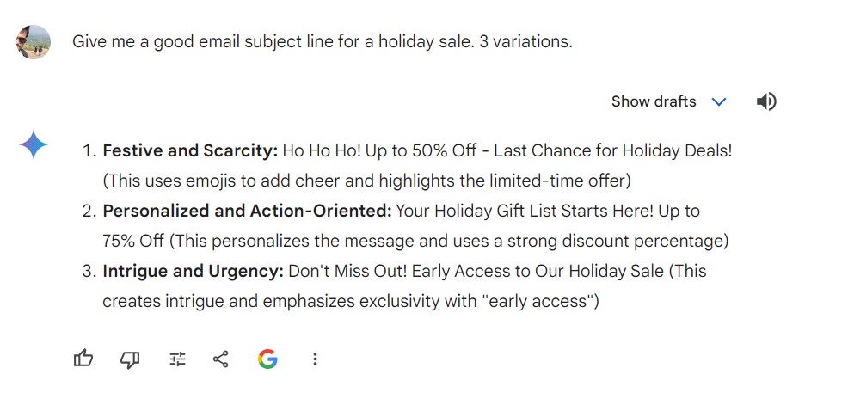Select the Intrigue and Urgency heading

(193, 271)
